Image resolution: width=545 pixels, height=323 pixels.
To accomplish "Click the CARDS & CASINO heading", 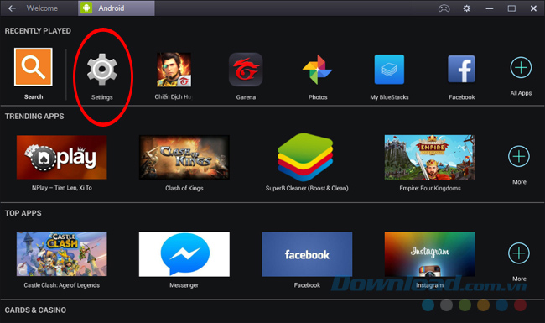I will point(35,310).
